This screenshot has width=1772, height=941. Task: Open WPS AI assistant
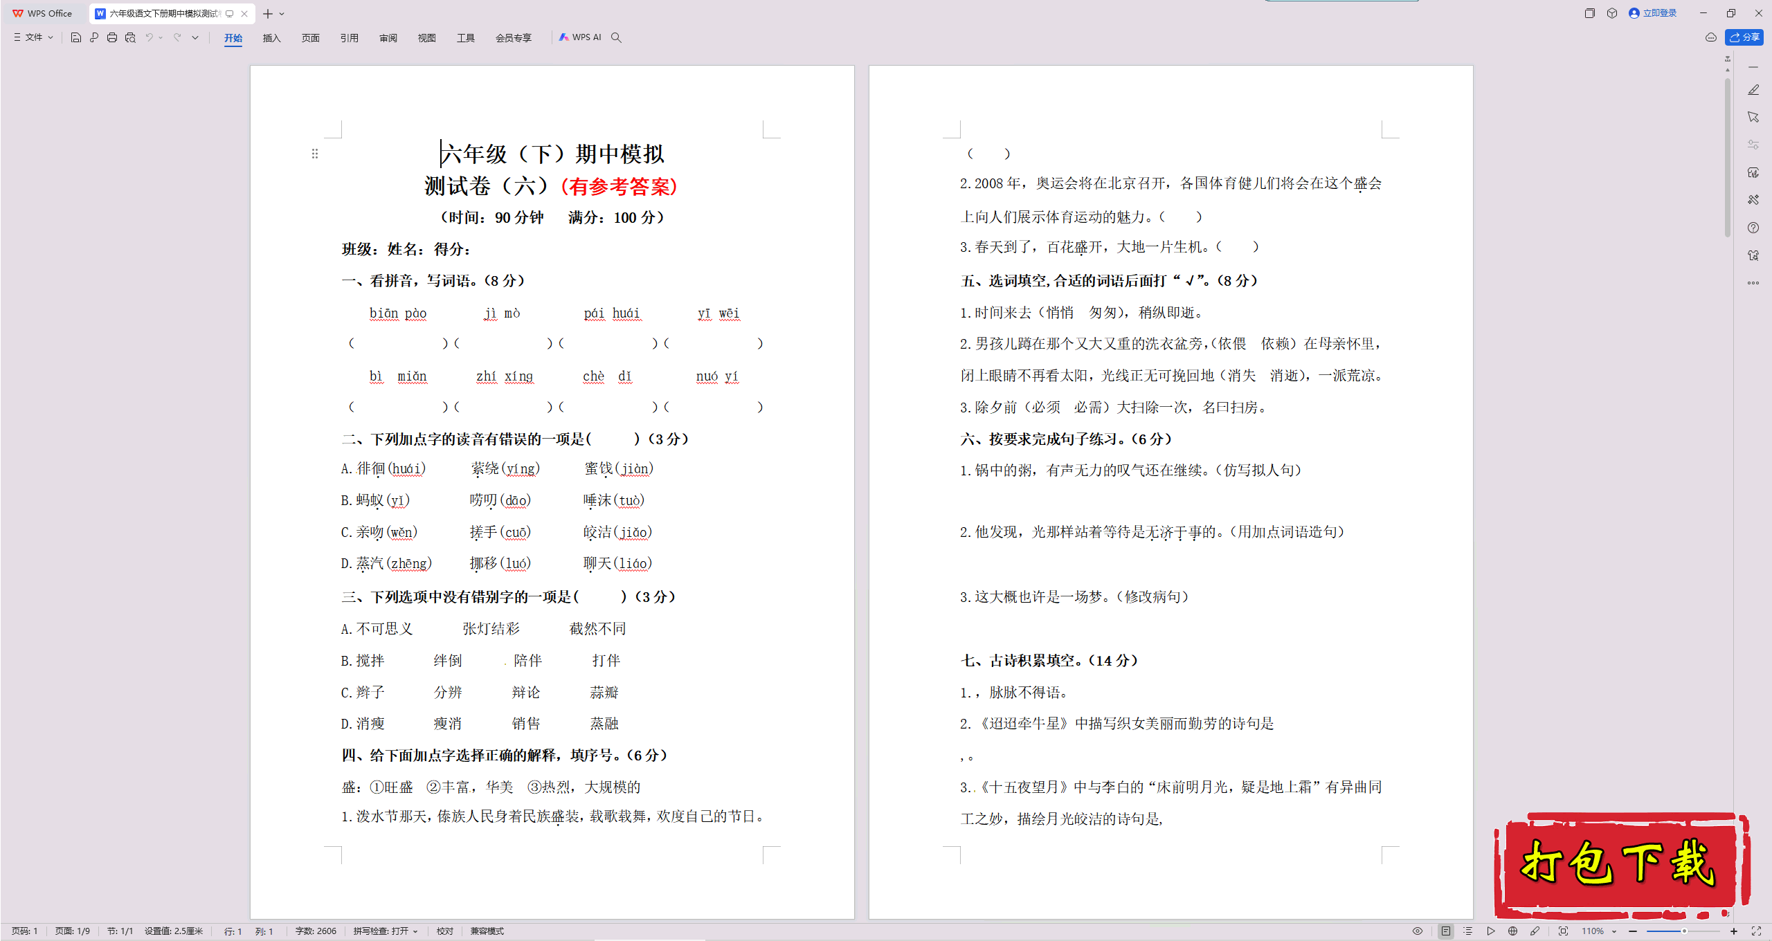pos(580,37)
